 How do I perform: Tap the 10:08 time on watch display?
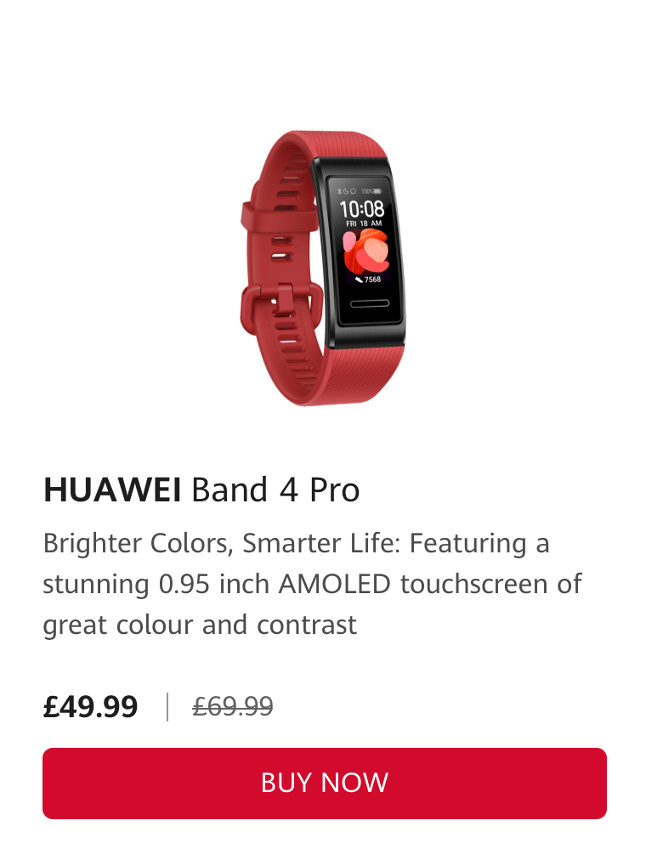[x=362, y=208]
